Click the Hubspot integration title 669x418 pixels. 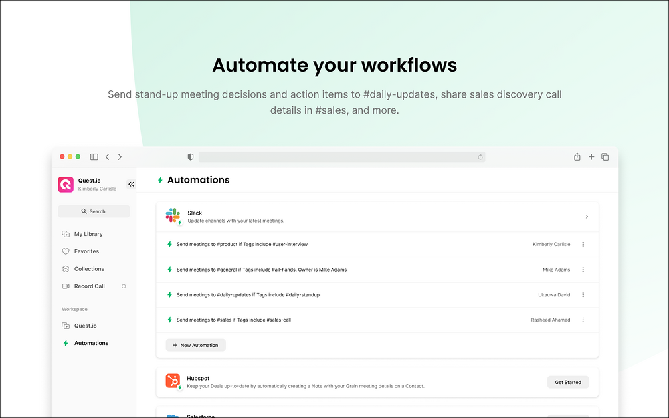(198, 379)
